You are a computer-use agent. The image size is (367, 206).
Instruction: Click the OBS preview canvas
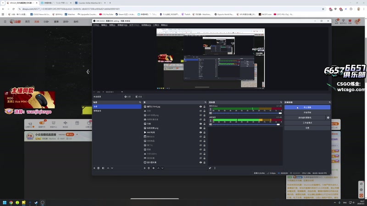[211, 59]
